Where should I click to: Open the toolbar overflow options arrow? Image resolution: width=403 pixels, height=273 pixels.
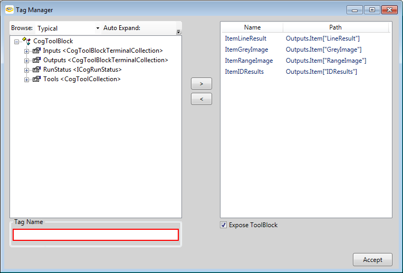[x=178, y=32]
